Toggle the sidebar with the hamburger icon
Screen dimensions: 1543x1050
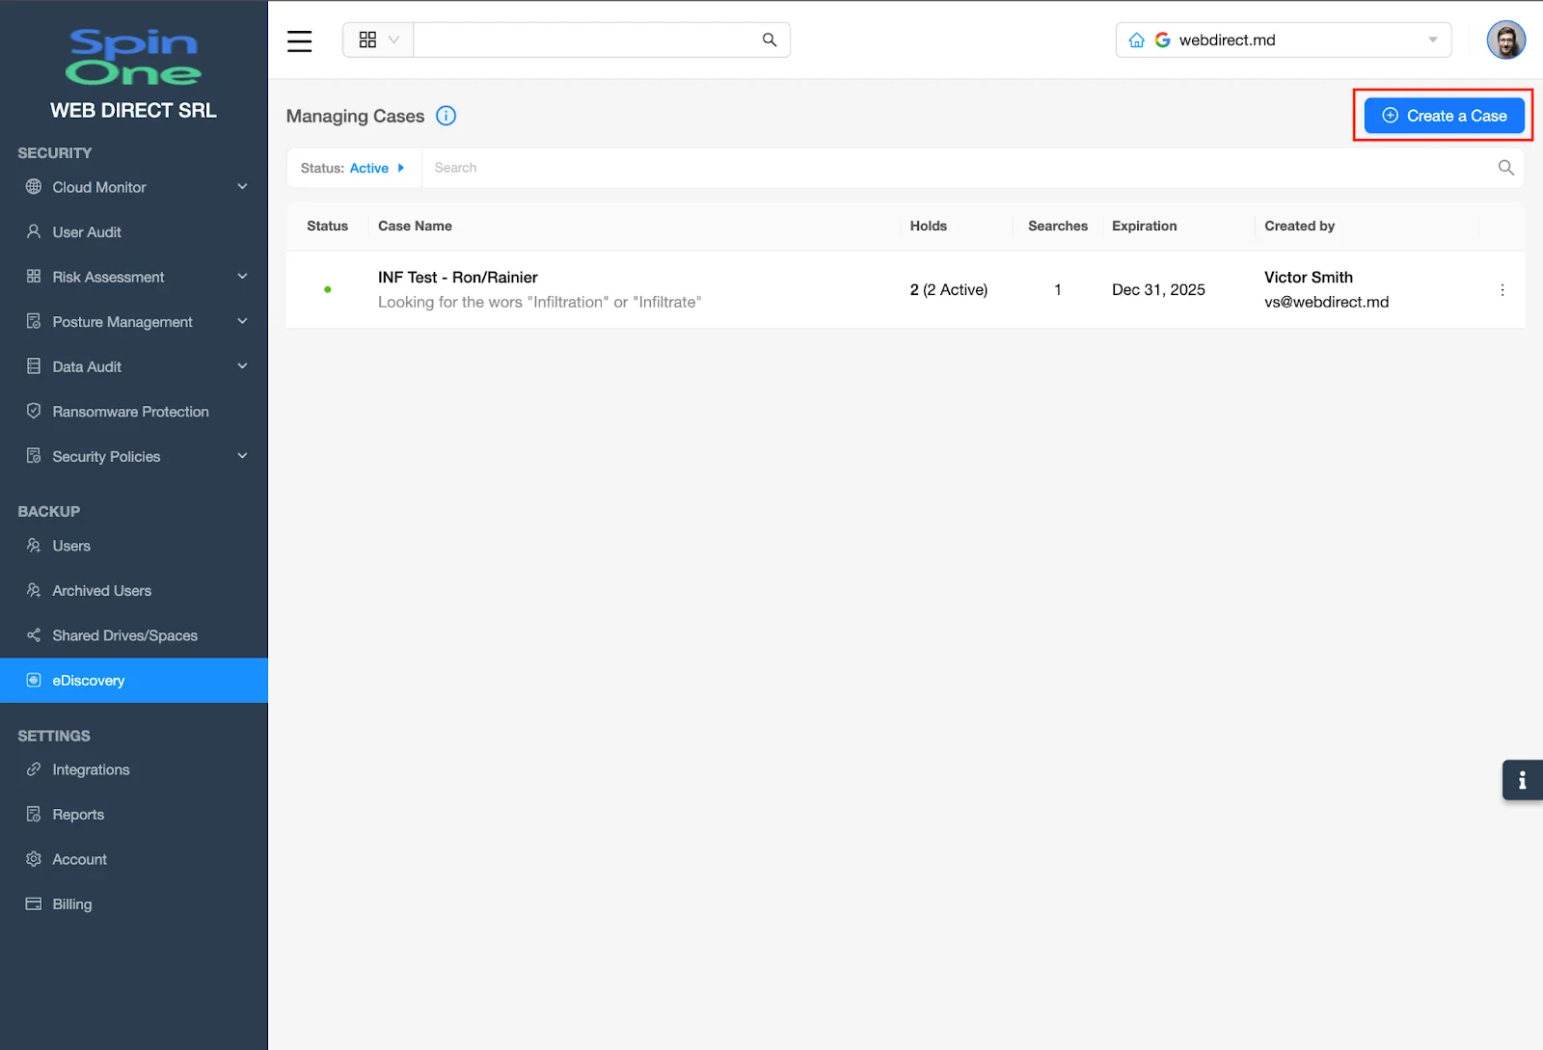[x=299, y=40]
